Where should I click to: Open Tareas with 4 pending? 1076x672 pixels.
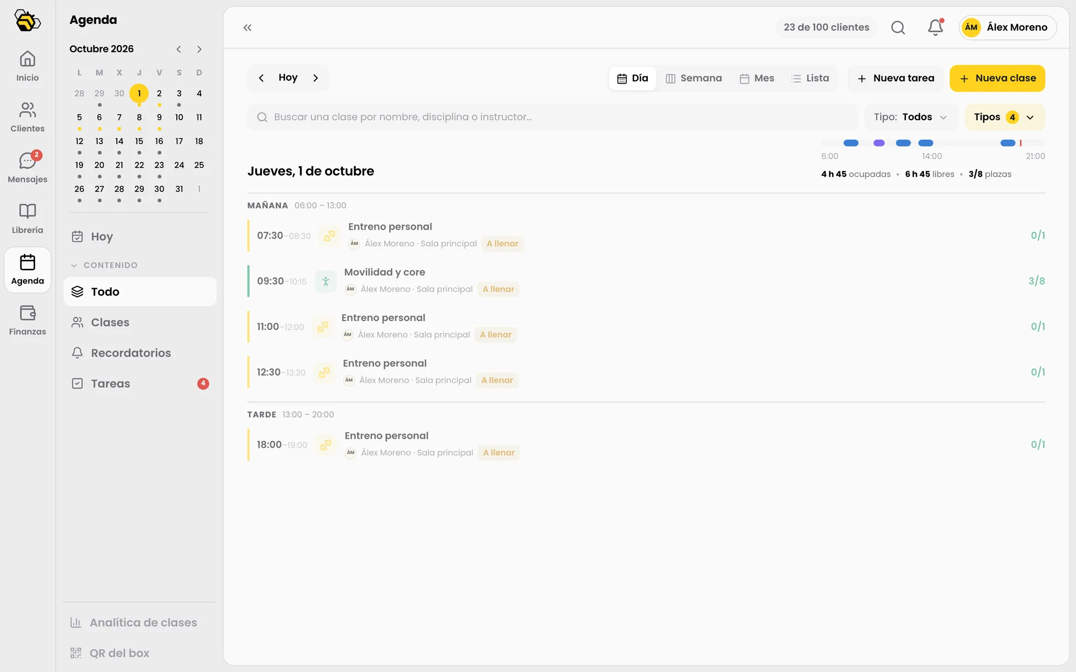140,384
